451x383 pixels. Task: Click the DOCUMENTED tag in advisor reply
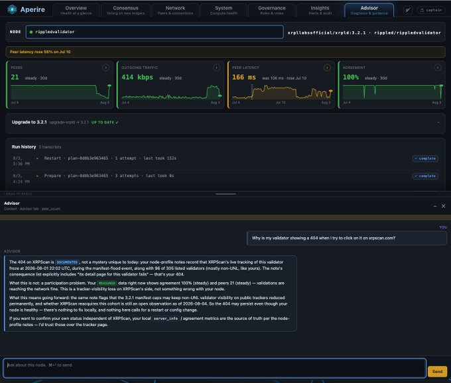click(67, 262)
